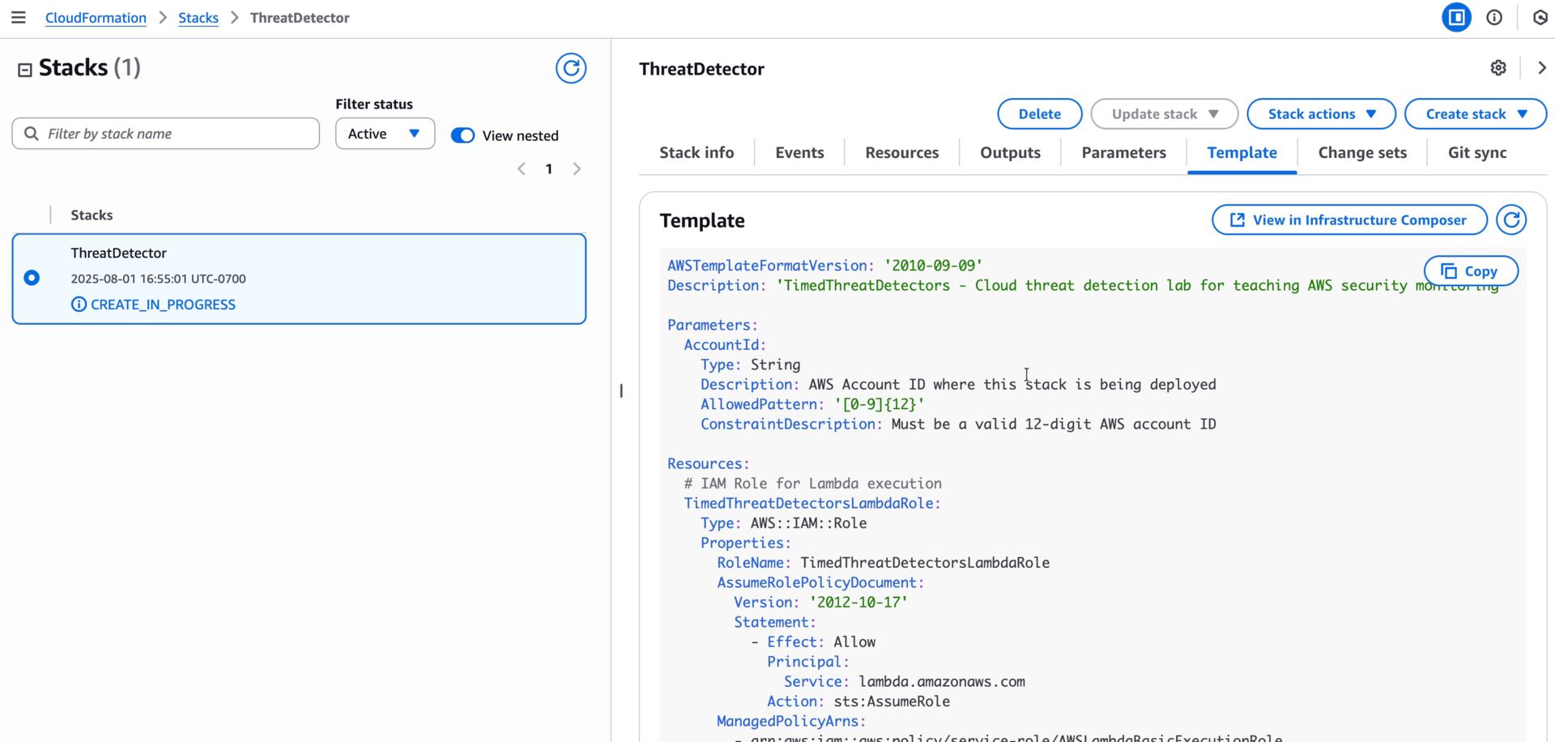Screen dimensions: 1555x742
Task: Click the Stacks column header
Action: [x=92, y=215]
